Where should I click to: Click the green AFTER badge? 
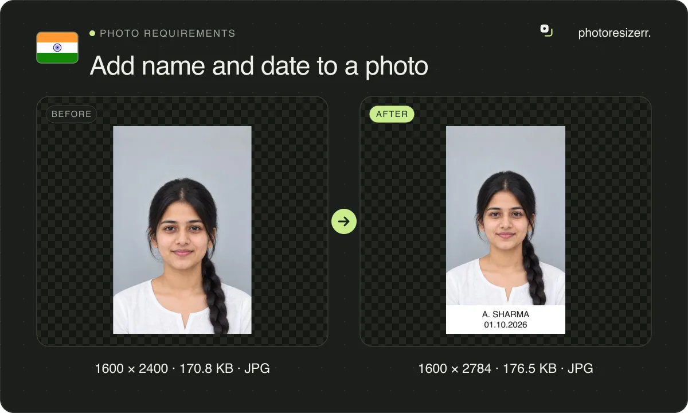392,114
